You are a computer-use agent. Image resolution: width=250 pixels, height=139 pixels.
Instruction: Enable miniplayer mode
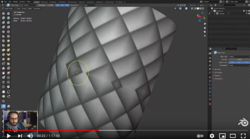(222, 136)
